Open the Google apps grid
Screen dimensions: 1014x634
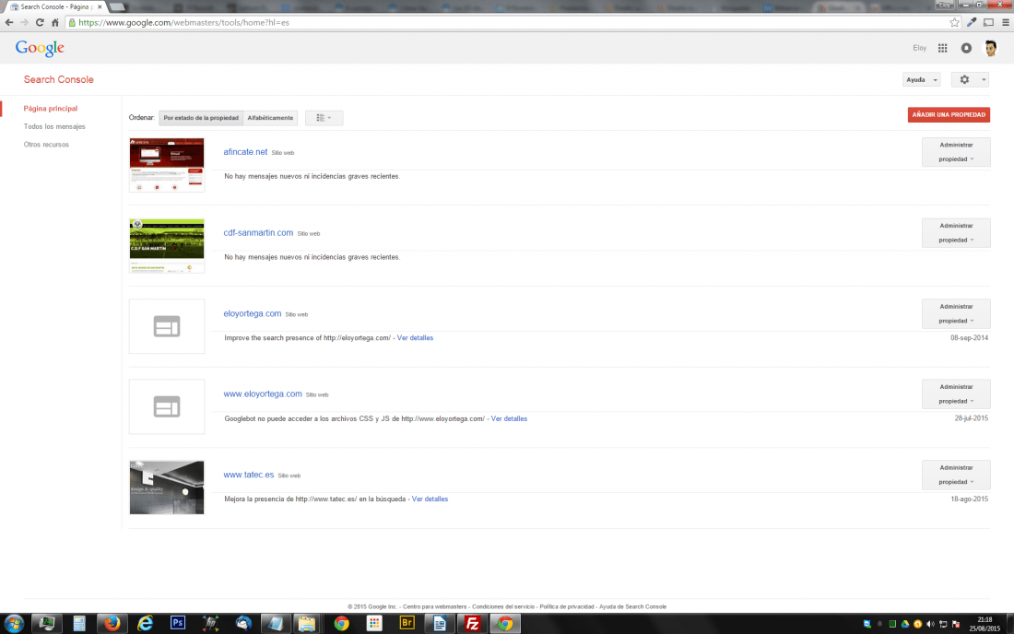click(942, 48)
